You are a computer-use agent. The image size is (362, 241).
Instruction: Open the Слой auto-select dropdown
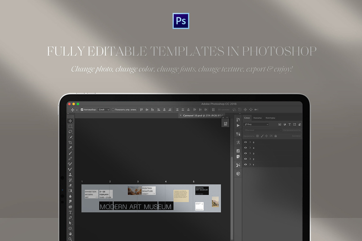tap(104, 110)
